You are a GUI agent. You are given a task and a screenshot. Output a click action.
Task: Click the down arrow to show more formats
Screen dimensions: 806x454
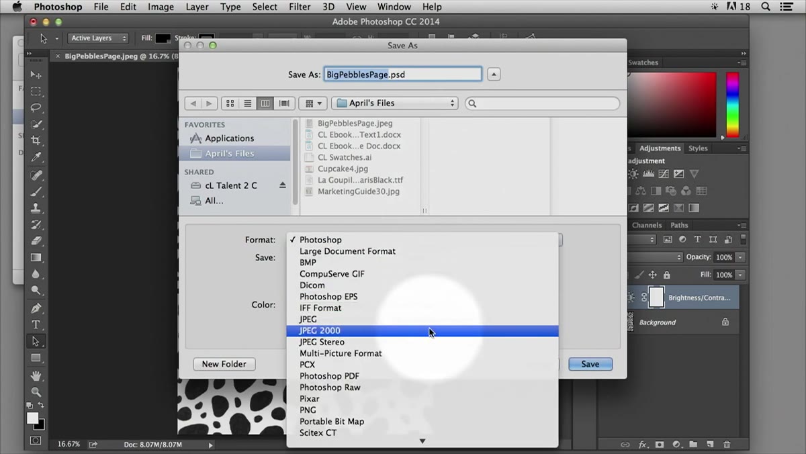(422, 441)
